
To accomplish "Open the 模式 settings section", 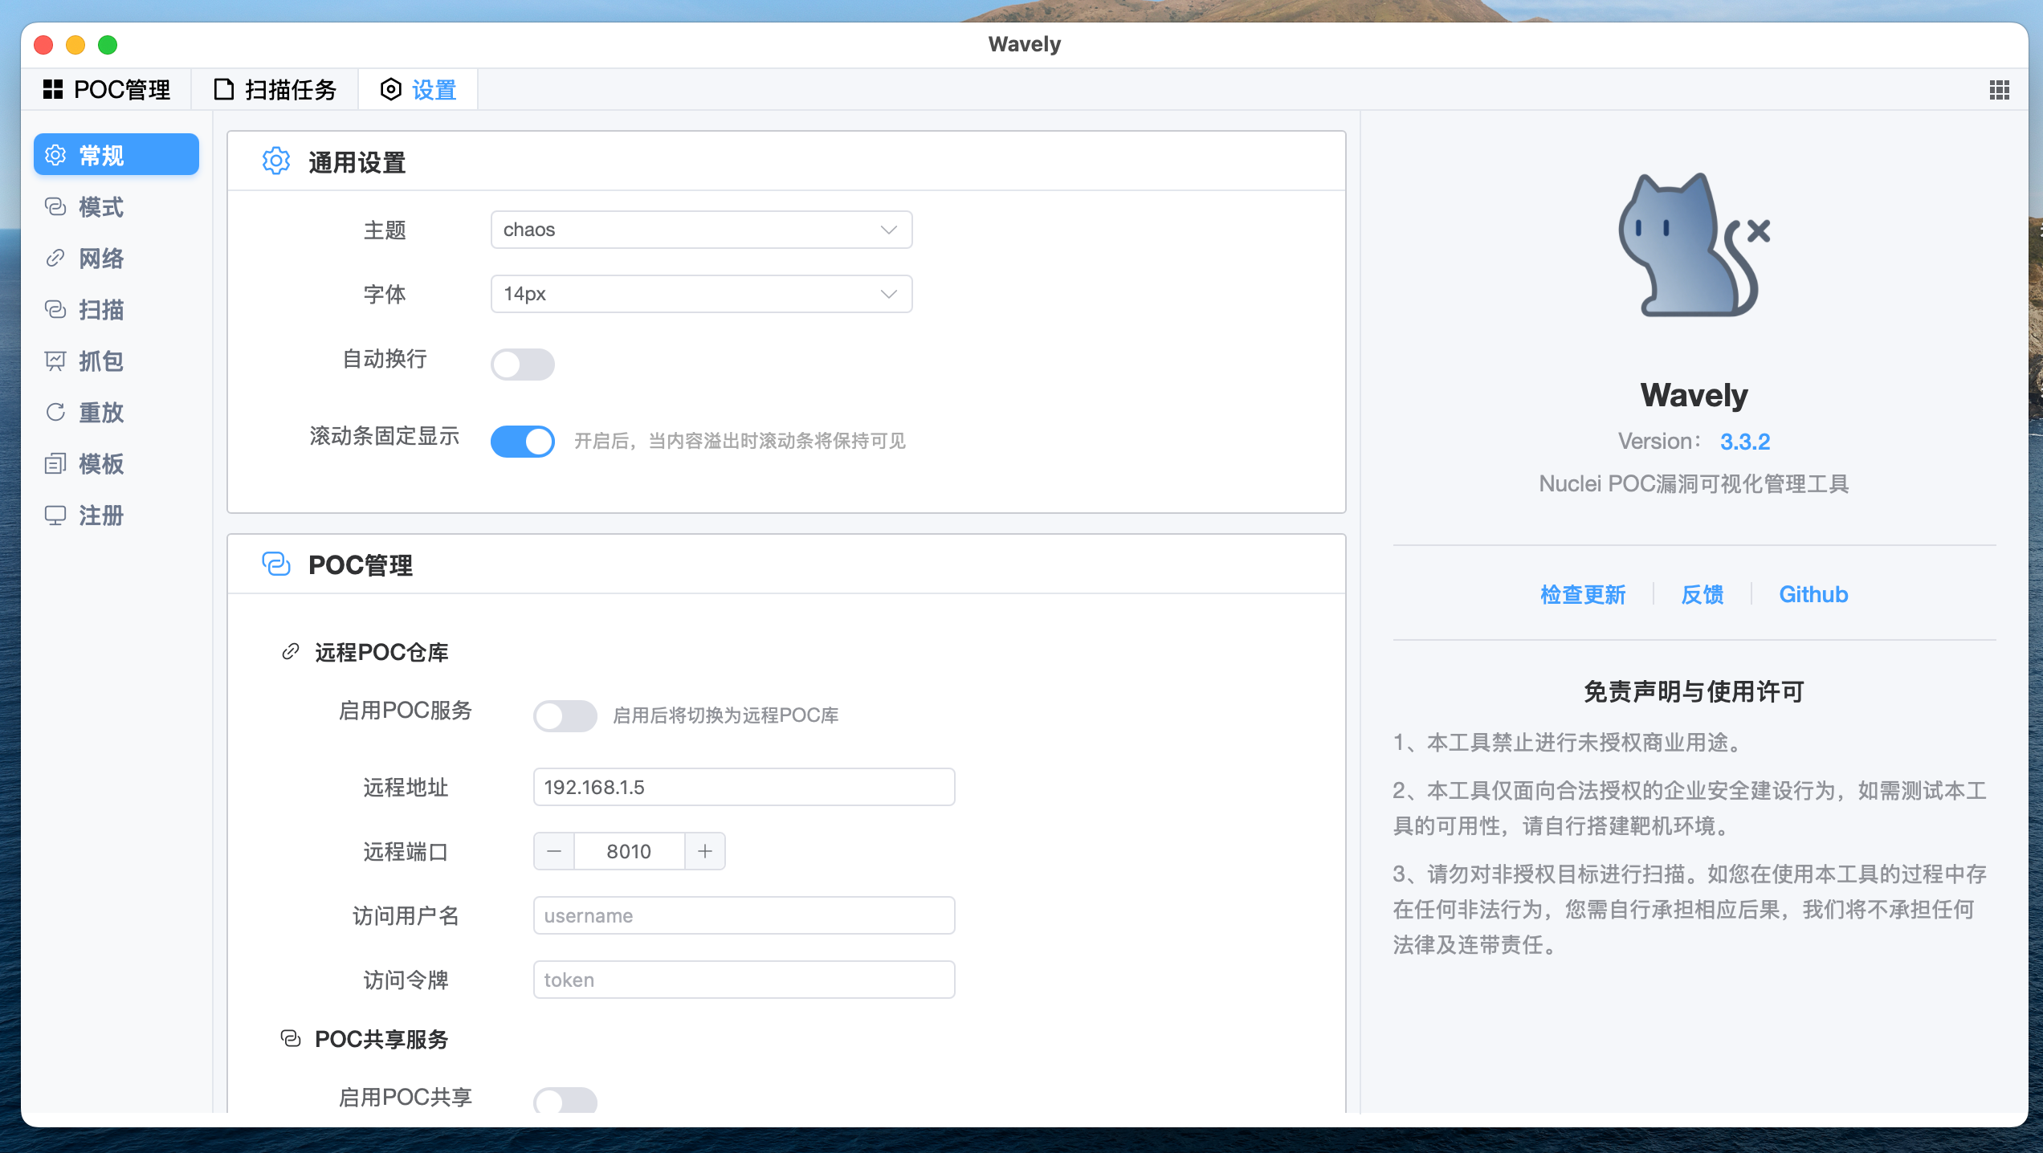I will 116,206.
